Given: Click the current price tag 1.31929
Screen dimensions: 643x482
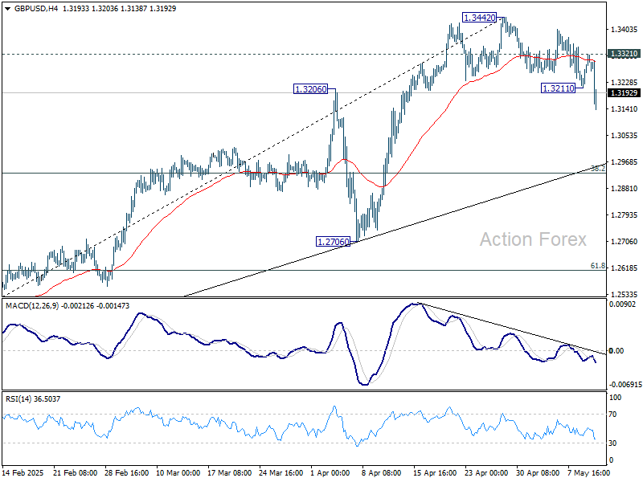Looking at the screenshot, I should pyautogui.click(x=625, y=93).
